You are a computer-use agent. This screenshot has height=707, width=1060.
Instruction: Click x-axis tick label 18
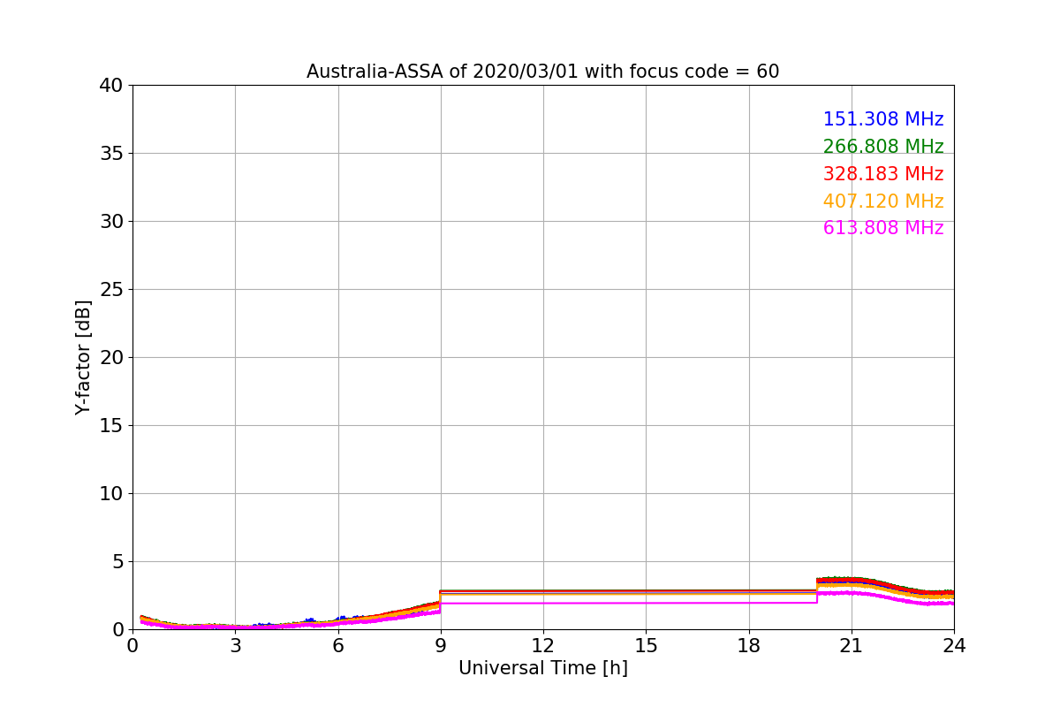coord(749,646)
